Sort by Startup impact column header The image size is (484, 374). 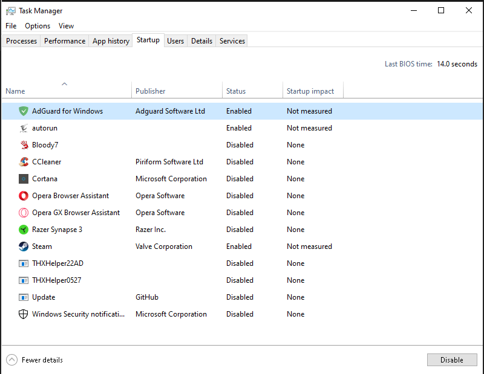point(310,91)
